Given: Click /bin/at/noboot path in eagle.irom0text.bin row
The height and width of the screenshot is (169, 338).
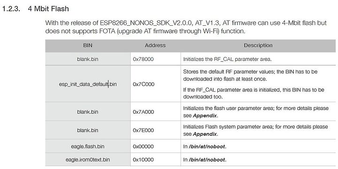Looking at the screenshot, I should tap(207, 160).
